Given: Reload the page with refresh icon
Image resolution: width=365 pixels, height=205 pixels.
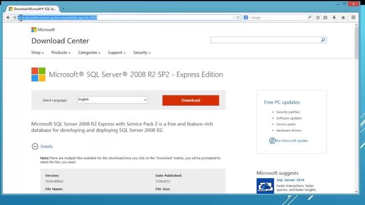Looking at the screenshot, I should 238,18.
